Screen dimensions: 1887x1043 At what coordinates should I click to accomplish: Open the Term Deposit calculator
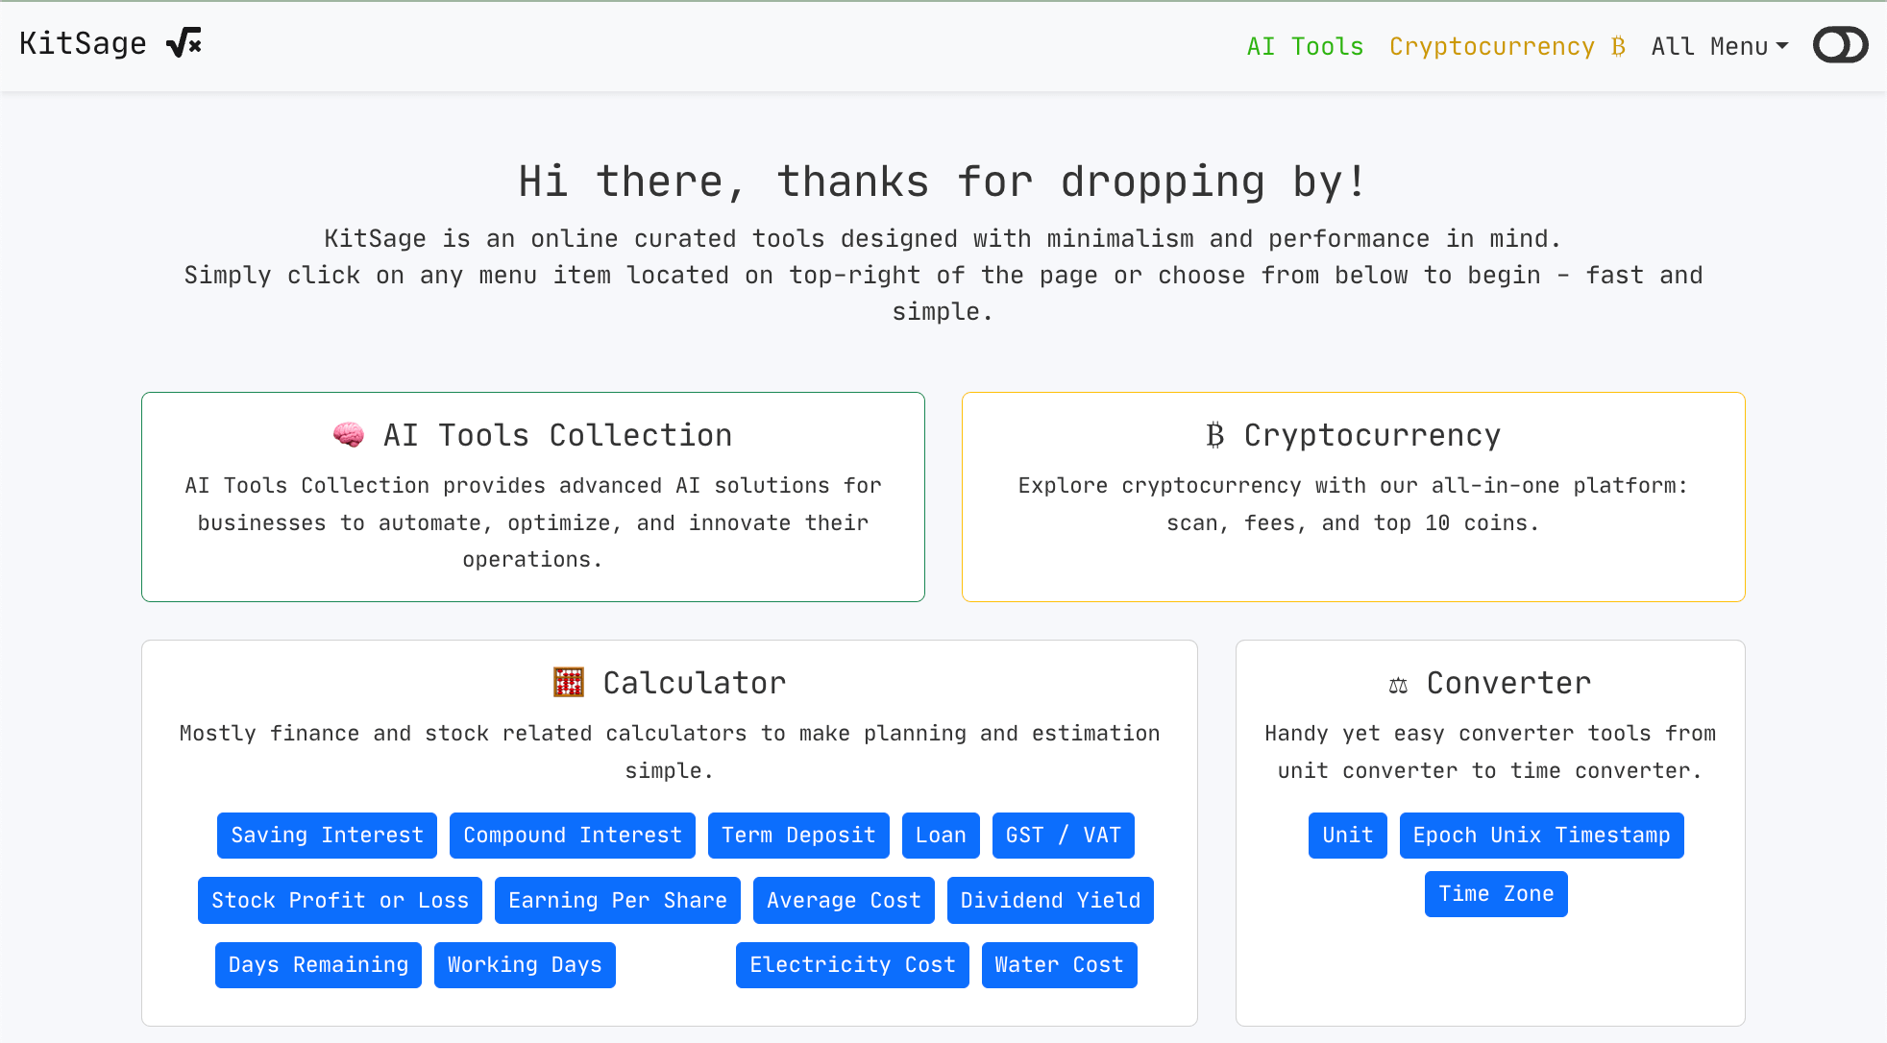click(798, 836)
